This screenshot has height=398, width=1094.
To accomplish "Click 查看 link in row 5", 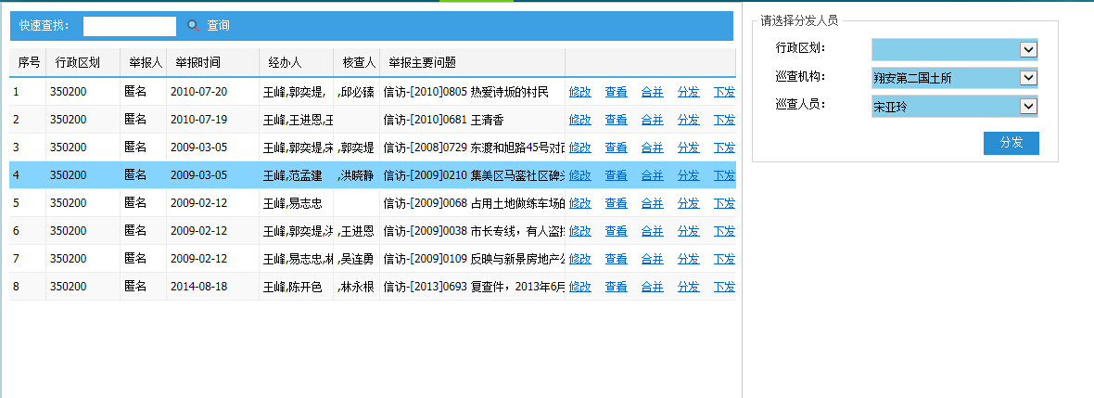I will pos(617,203).
